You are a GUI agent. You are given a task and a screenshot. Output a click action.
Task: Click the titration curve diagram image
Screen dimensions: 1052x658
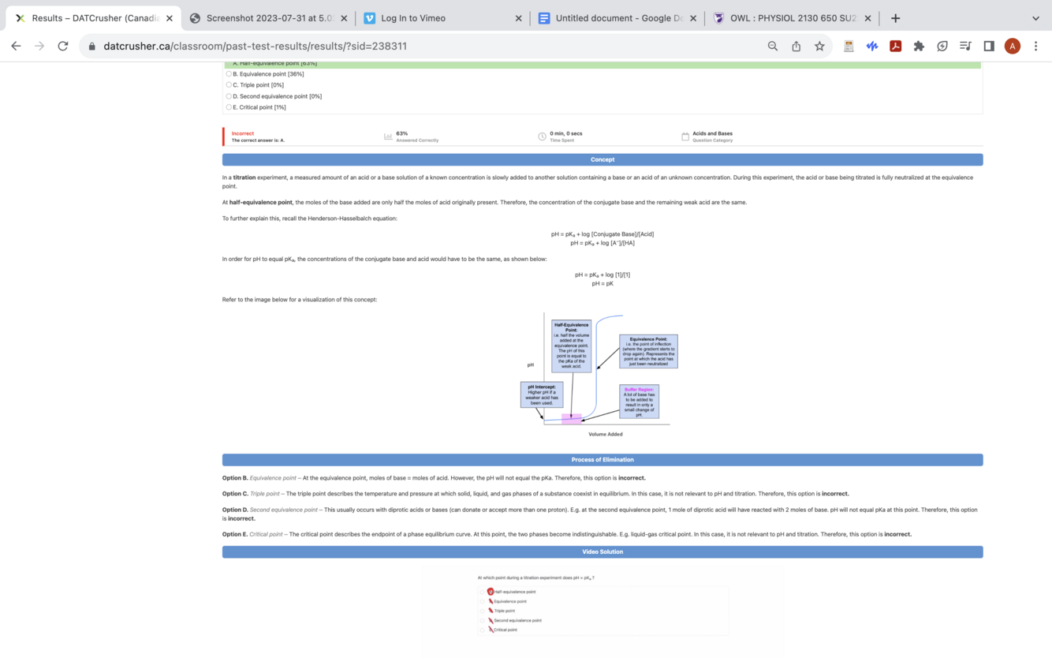(x=602, y=375)
